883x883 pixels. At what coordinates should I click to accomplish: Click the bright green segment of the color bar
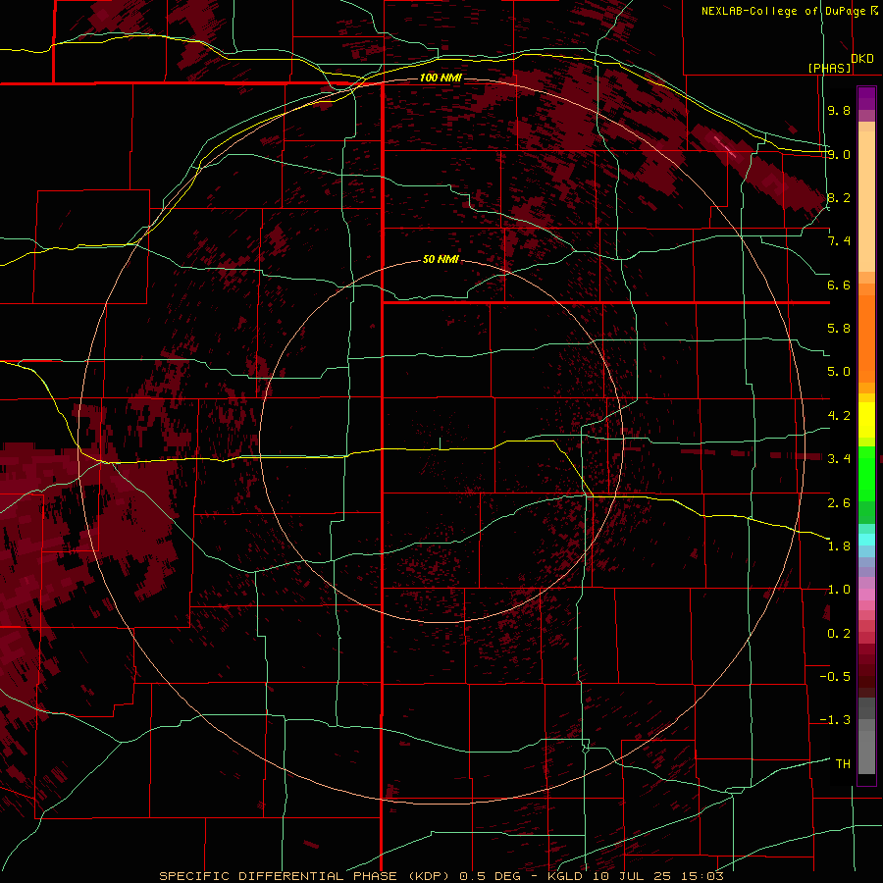click(866, 473)
